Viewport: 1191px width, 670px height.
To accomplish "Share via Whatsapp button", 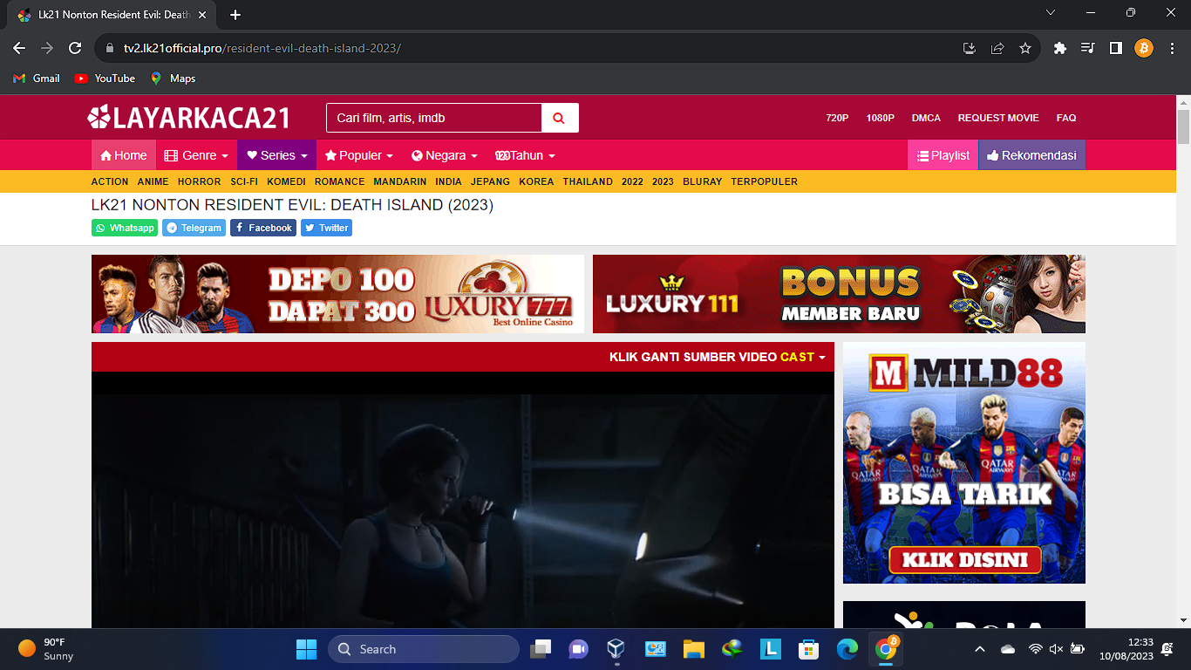I will click(x=125, y=228).
